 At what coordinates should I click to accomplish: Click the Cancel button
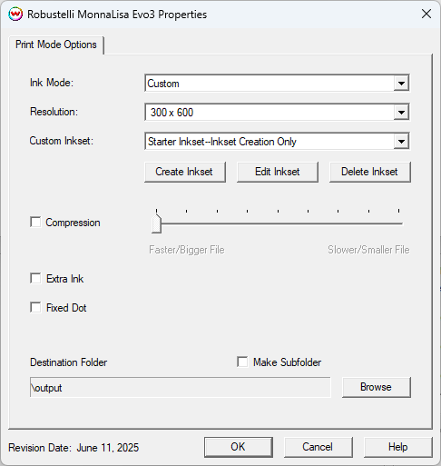[x=318, y=447]
